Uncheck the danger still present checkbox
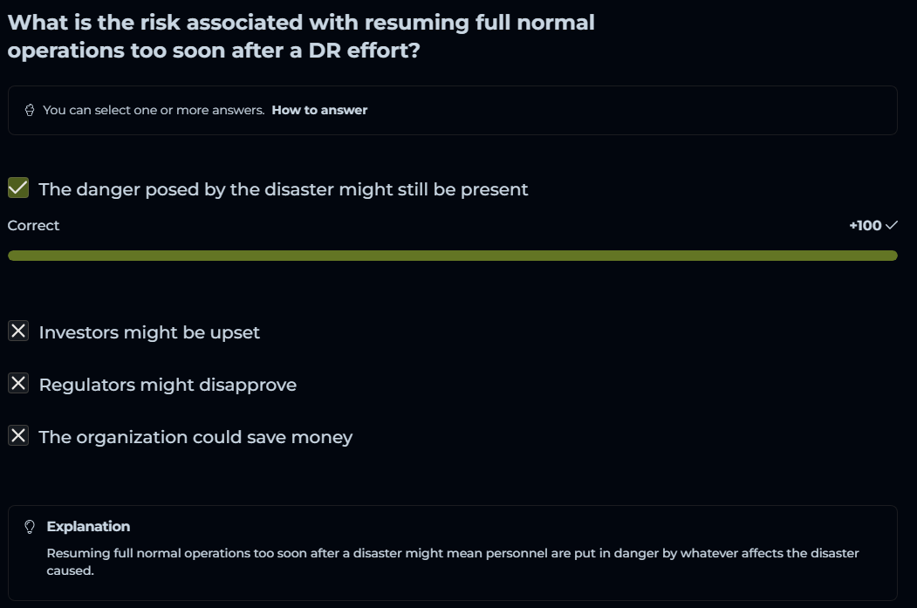The width and height of the screenshot is (917, 608). pos(18,188)
